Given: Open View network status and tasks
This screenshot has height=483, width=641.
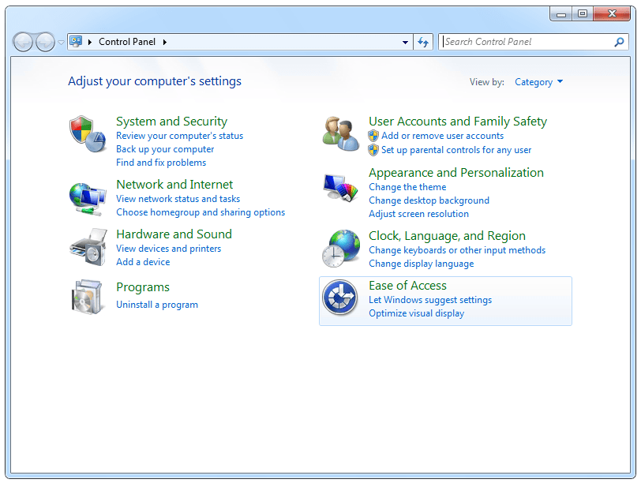Looking at the screenshot, I should pos(178,199).
